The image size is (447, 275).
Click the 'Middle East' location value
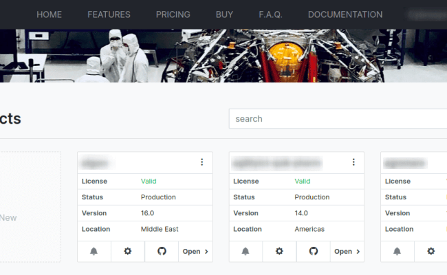[x=160, y=229]
